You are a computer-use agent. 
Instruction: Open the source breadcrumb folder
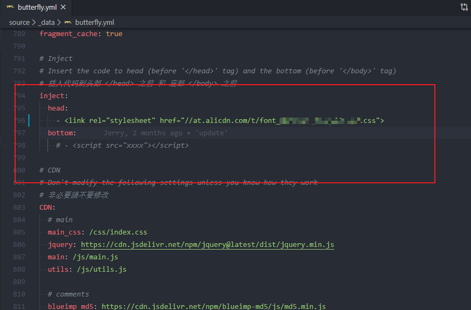tap(19, 23)
